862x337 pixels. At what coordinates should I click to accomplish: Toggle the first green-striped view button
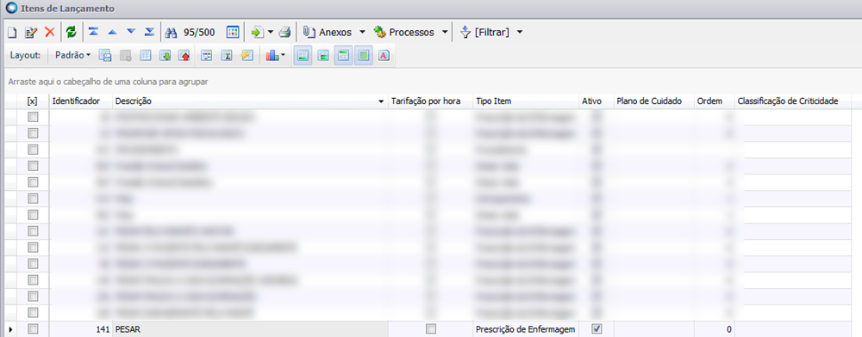pyautogui.click(x=303, y=55)
